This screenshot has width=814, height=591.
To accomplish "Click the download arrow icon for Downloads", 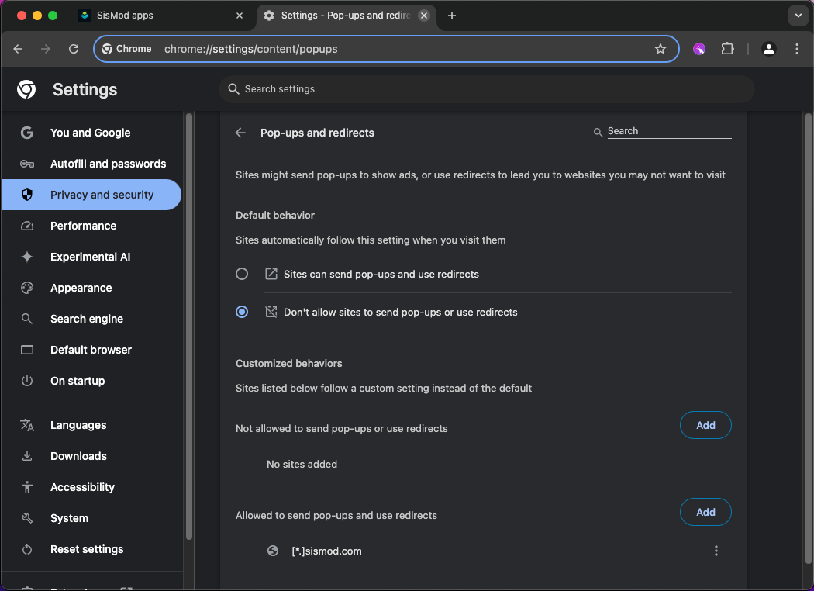I will [27, 456].
